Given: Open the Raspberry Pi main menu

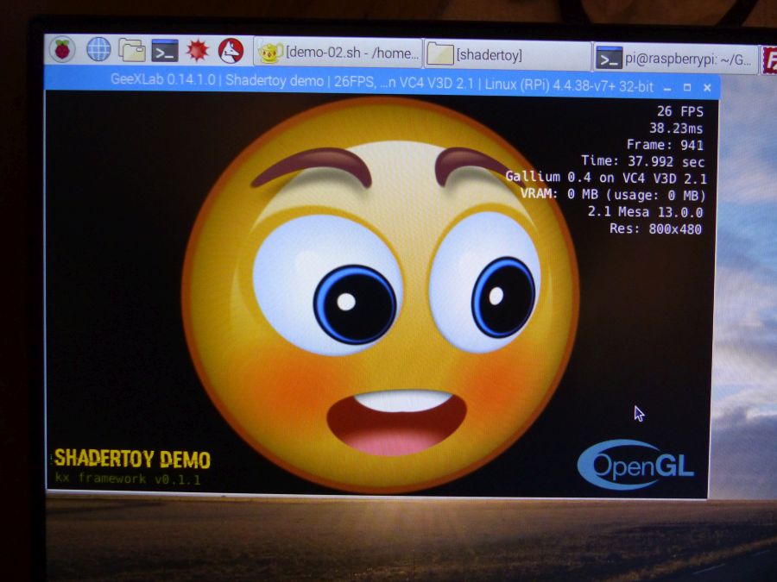Looking at the screenshot, I should point(62,49).
